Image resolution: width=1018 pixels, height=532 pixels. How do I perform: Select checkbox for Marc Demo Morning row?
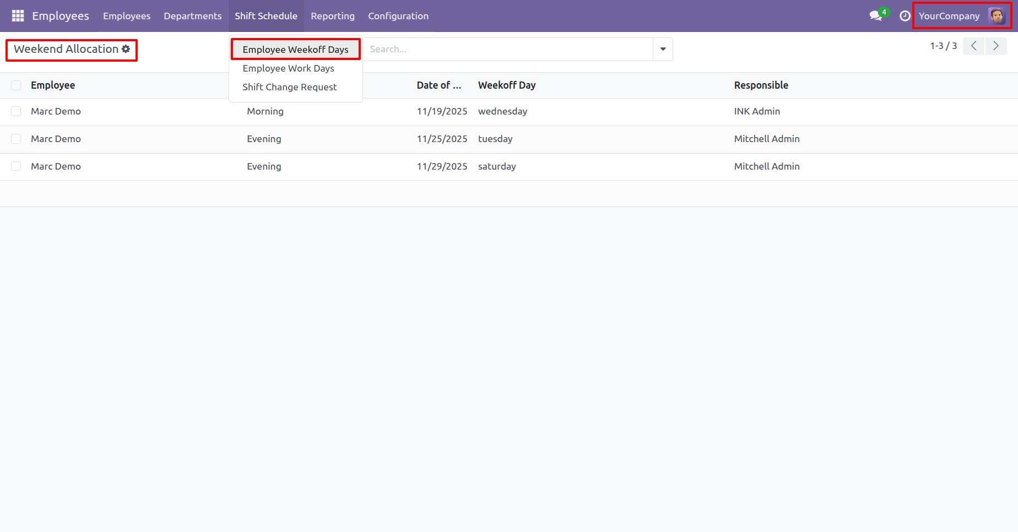(x=16, y=111)
